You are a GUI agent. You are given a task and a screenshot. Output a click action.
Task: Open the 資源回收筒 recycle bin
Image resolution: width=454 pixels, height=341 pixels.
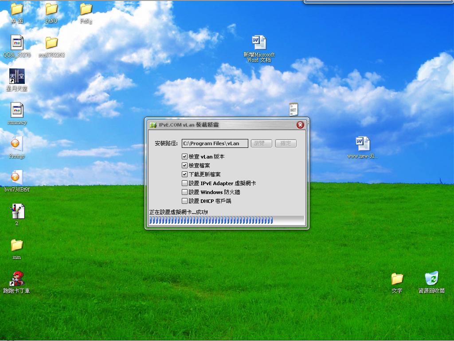431,279
